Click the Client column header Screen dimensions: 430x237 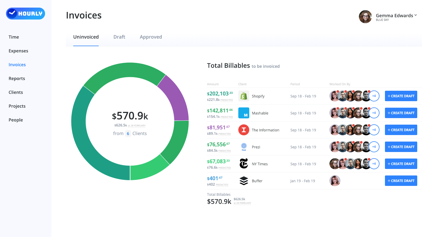tap(242, 84)
